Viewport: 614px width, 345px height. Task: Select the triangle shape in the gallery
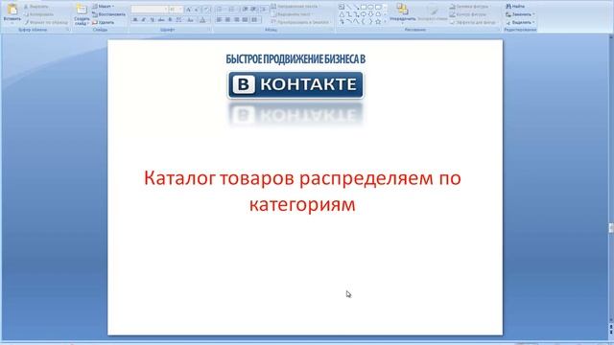pos(342,14)
